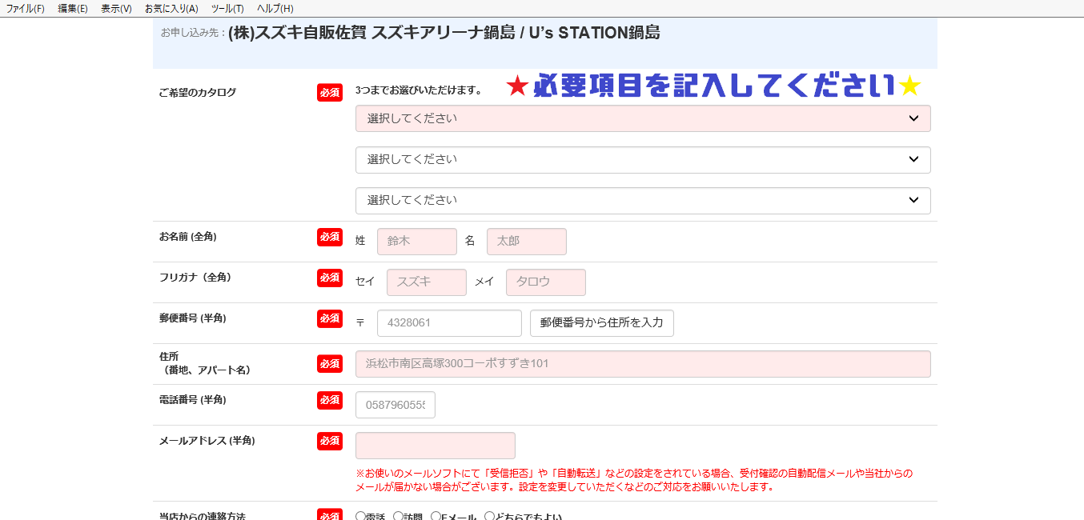Click the ご希望のカタログ field label
1084x520 pixels.
(198, 92)
